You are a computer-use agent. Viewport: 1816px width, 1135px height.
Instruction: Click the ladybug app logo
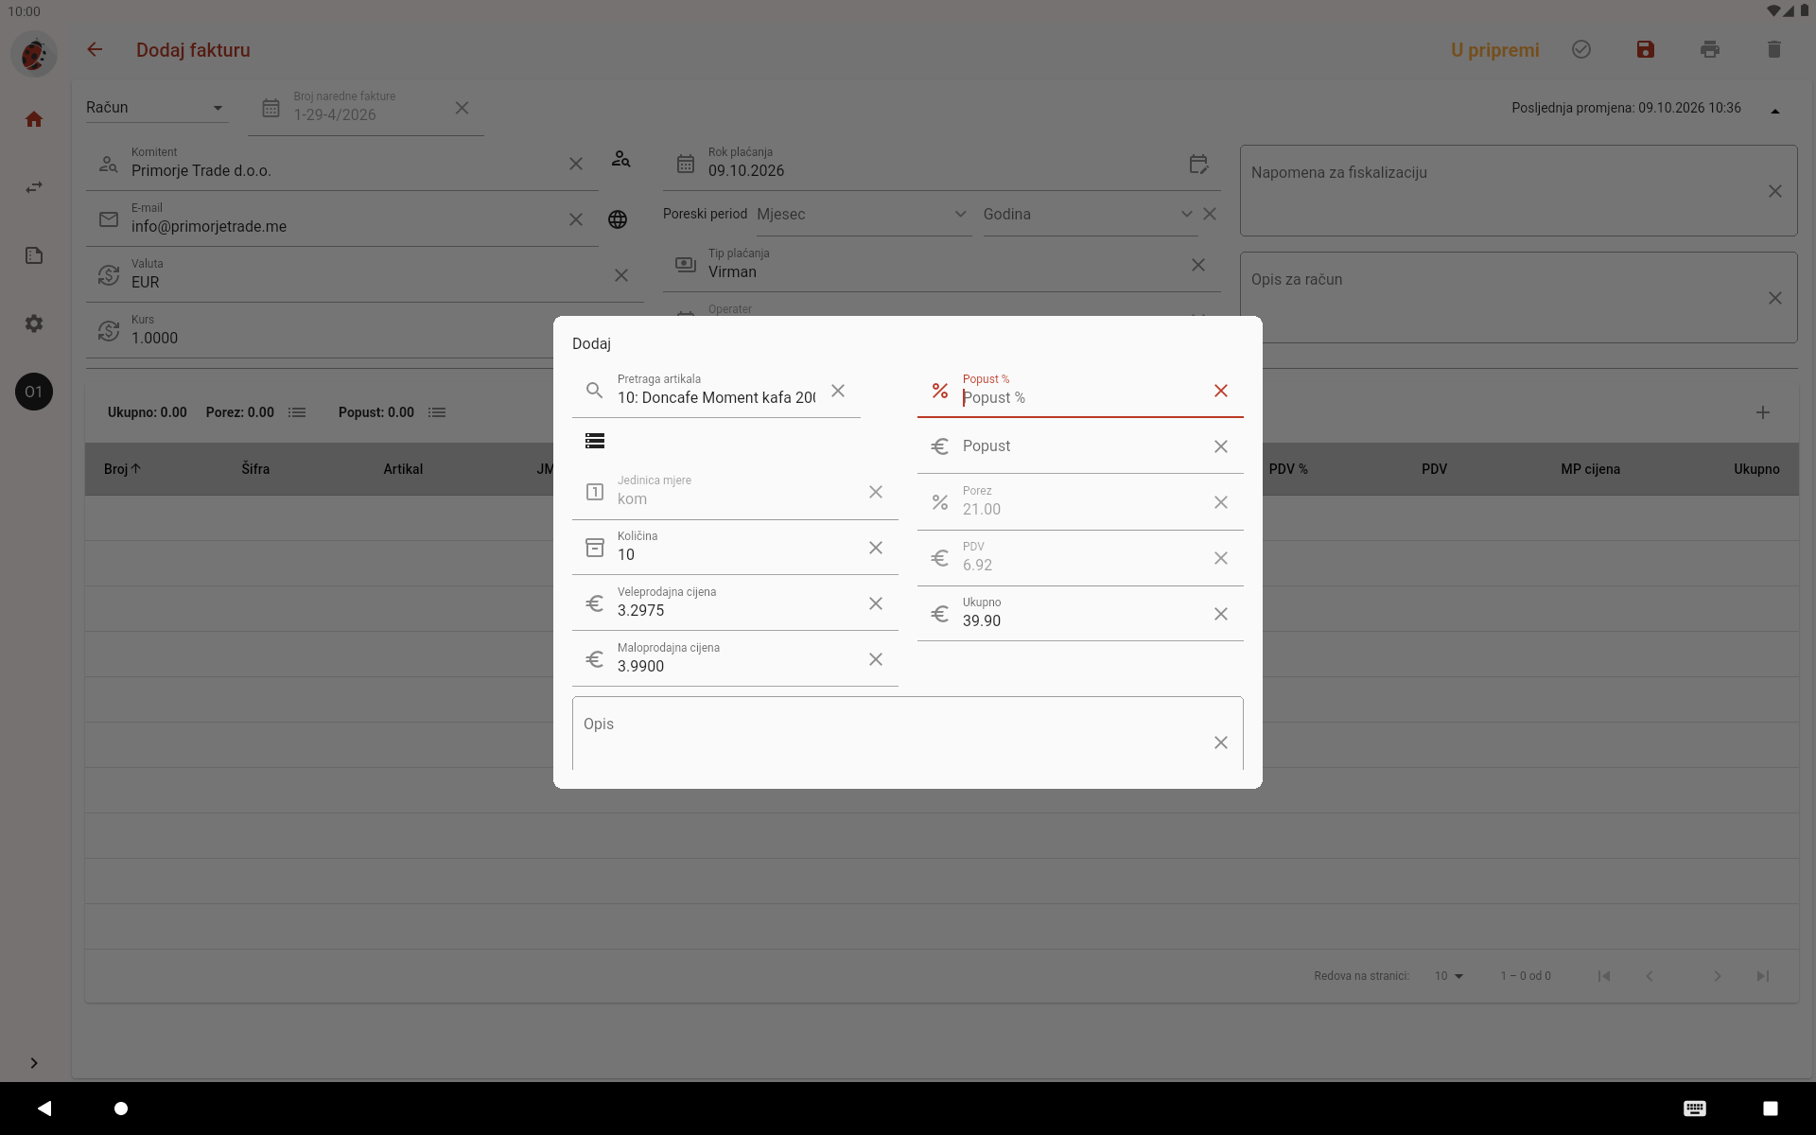pyautogui.click(x=34, y=54)
